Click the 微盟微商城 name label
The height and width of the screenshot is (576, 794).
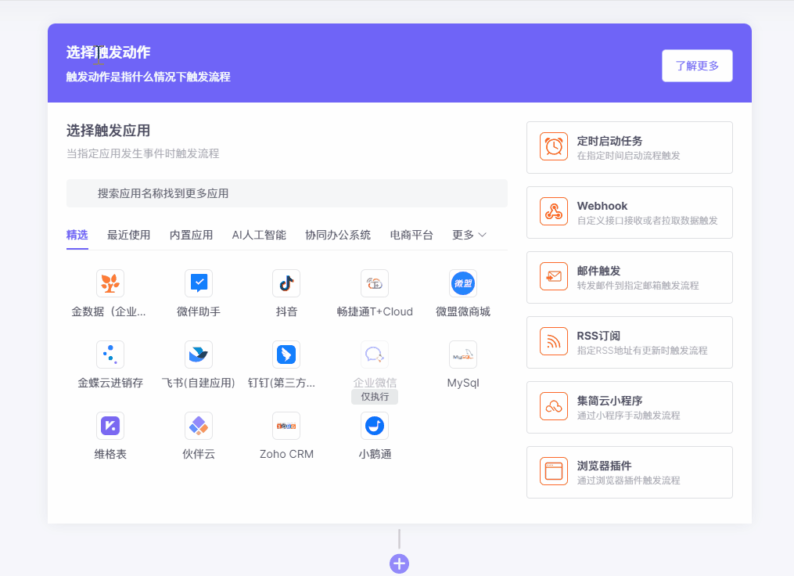(463, 311)
